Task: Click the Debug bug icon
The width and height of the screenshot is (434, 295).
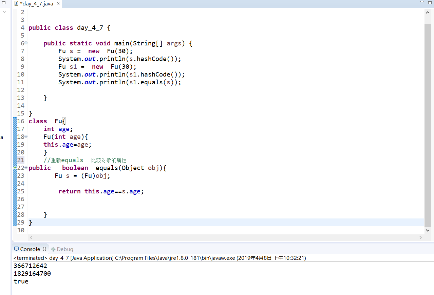Action: click(x=53, y=249)
